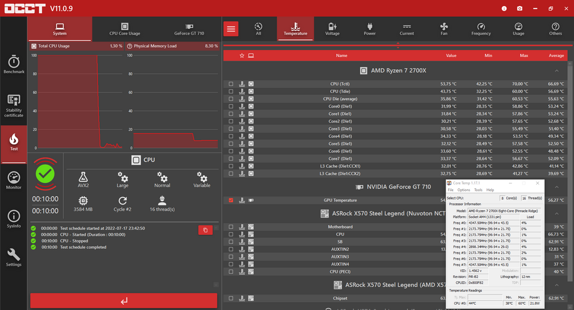Uncheck the GPU Temperature checkbox
The width and height of the screenshot is (574, 310).
click(x=231, y=200)
